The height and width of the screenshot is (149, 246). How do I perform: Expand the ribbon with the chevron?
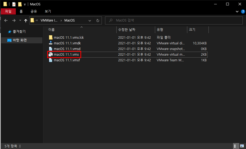237,12
